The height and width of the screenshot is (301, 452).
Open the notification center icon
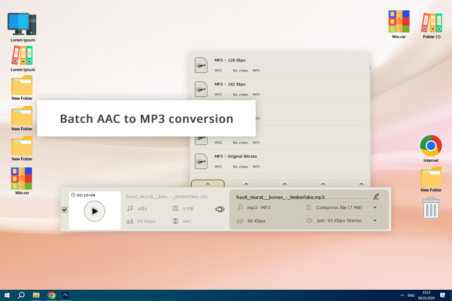click(x=443, y=295)
